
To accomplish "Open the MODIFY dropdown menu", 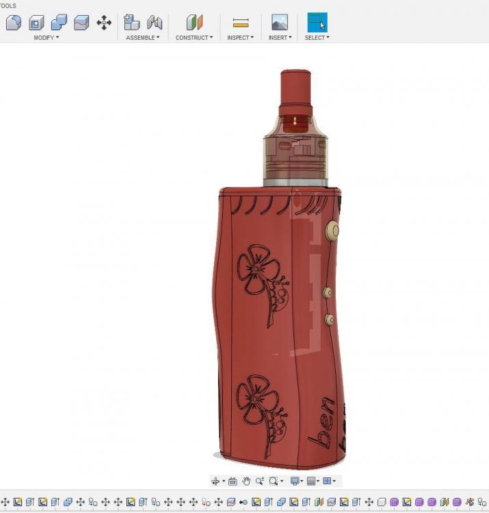I will tap(46, 38).
